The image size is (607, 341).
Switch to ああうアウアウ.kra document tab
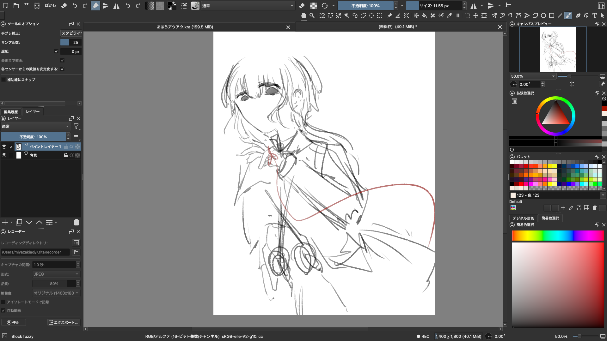[185, 27]
